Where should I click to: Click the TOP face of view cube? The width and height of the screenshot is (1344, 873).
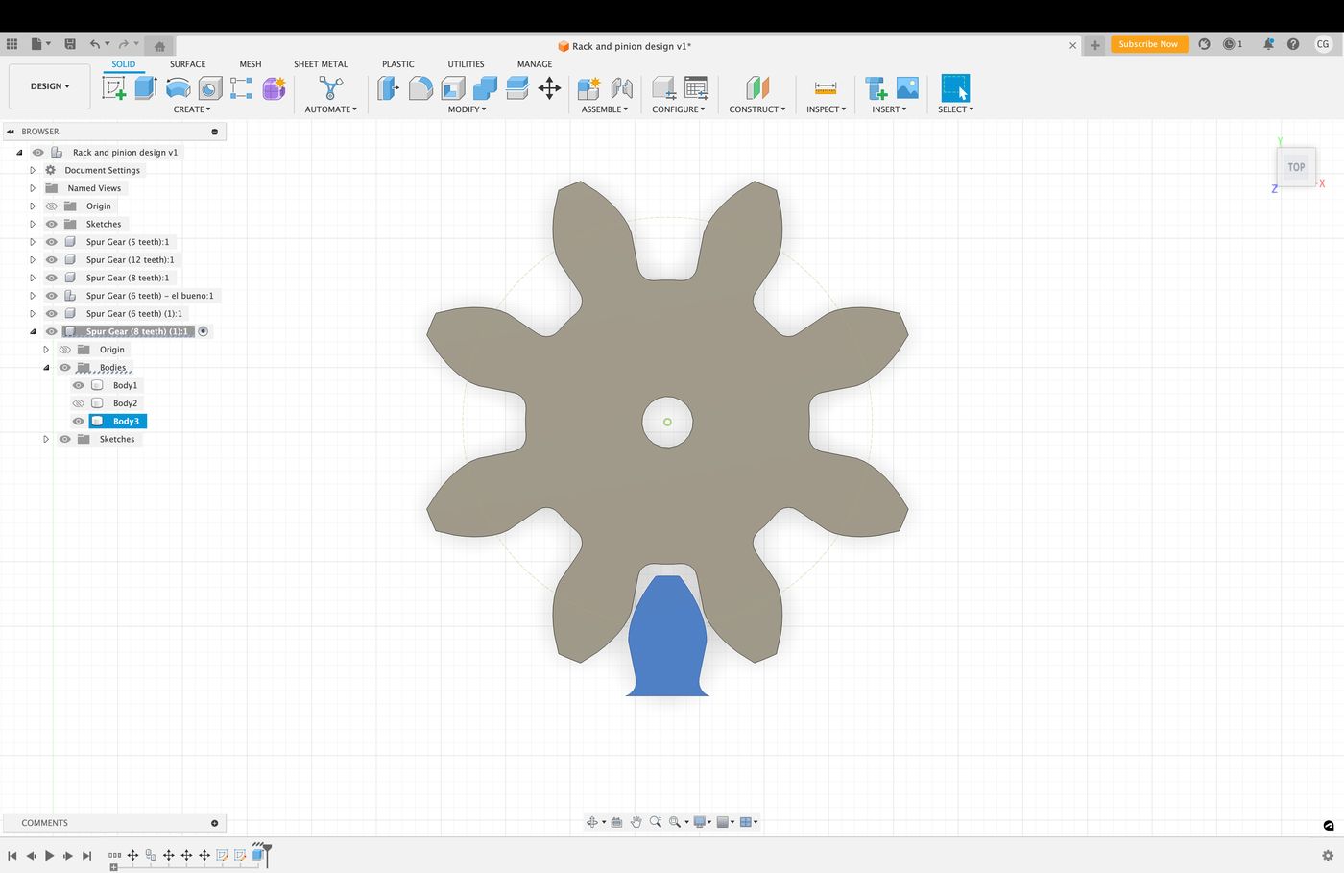coord(1296,167)
